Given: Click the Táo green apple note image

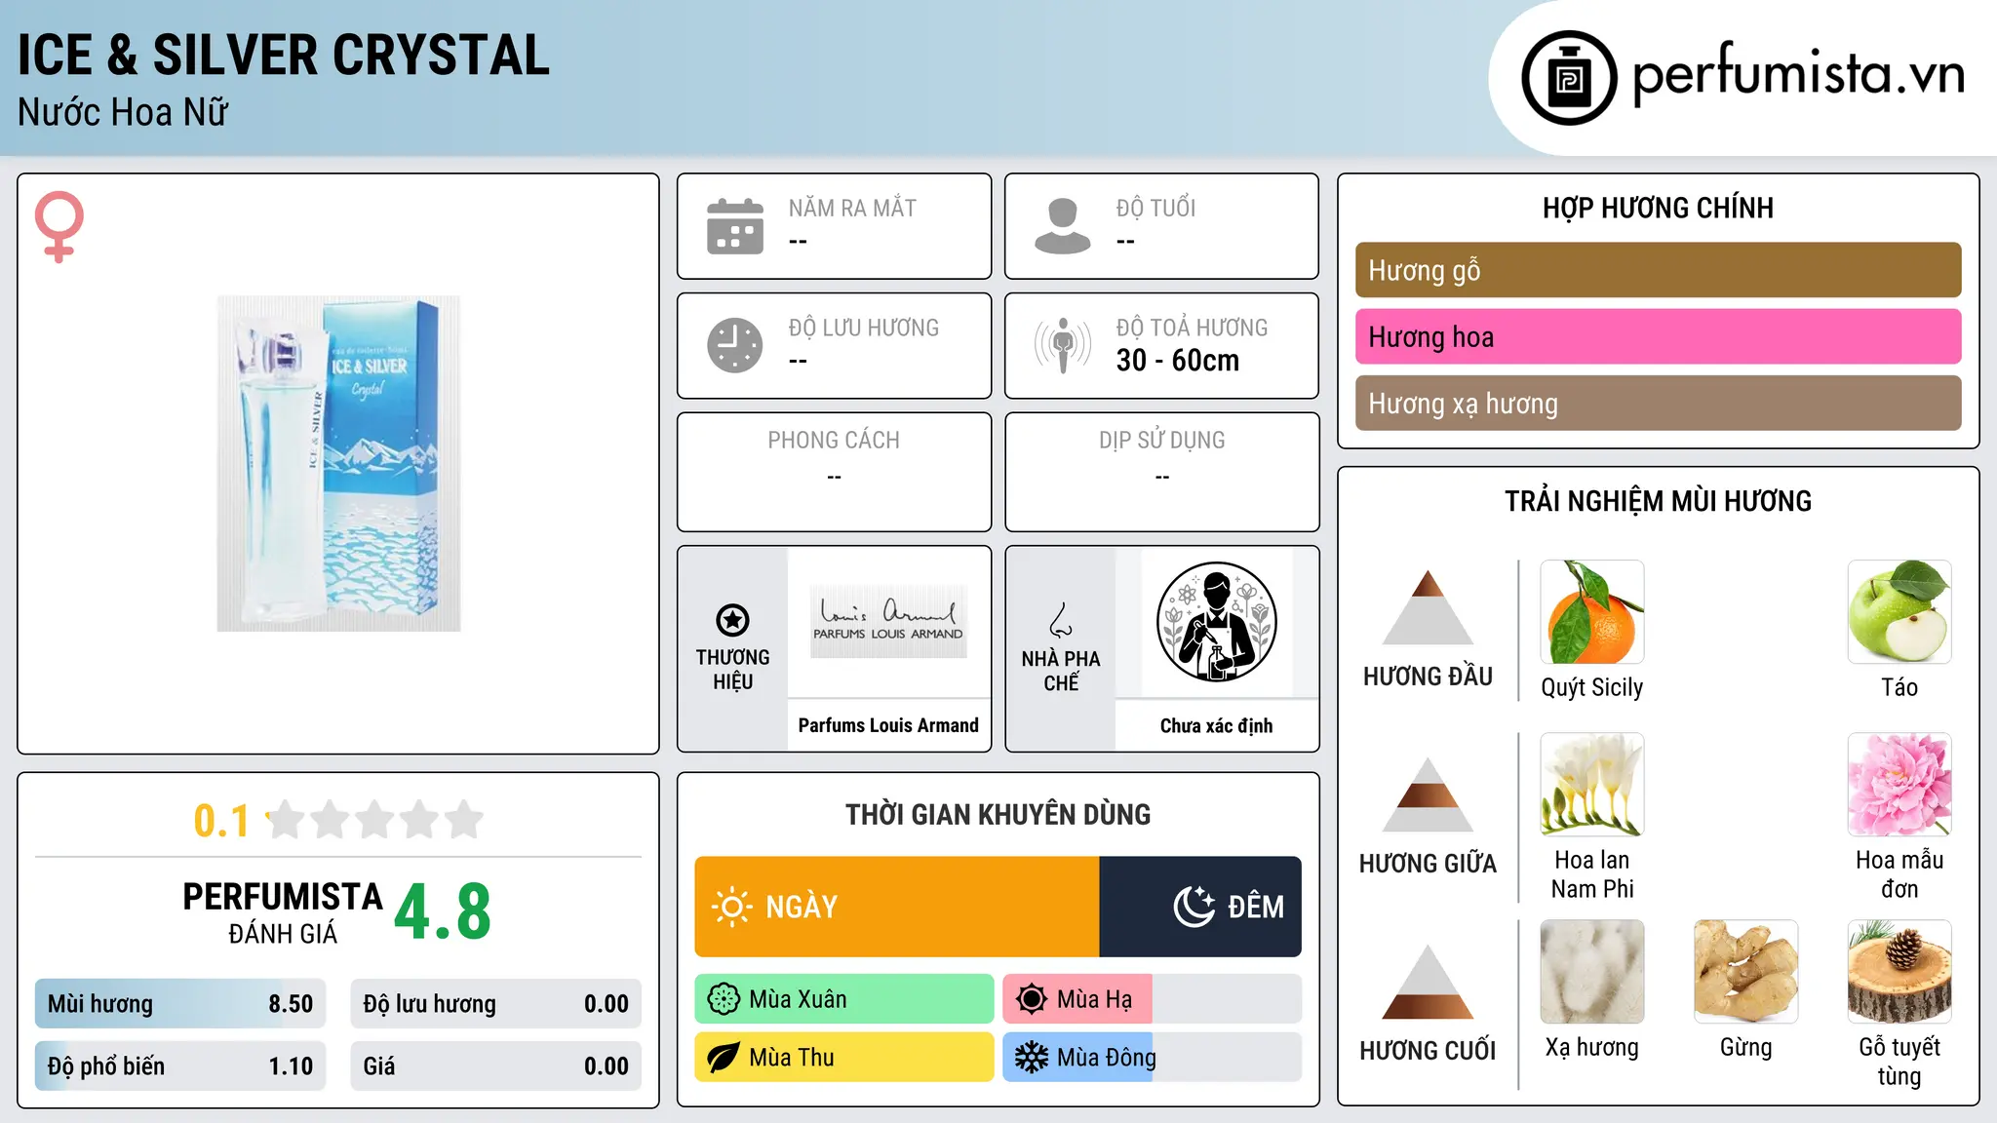Looking at the screenshot, I should tap(1899, 612).
